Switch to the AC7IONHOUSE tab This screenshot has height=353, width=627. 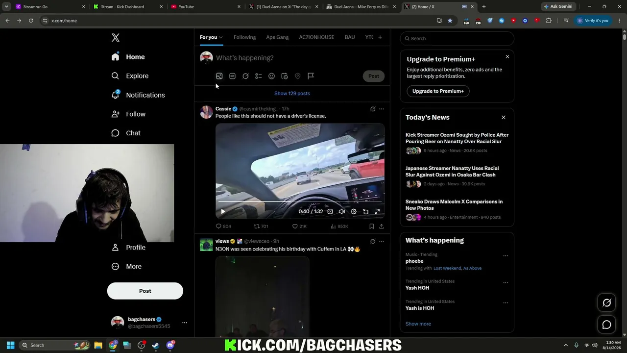tap(316, 37)
